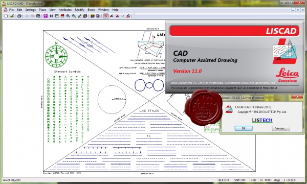Toggle the GRD grid indicator
Viewport: 307px width, 184px height.
[253, 180]
